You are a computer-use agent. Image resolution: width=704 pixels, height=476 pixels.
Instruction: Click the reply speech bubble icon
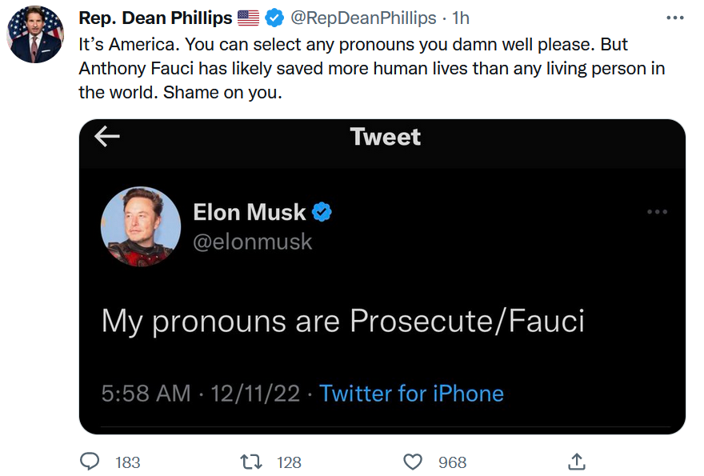90,462
